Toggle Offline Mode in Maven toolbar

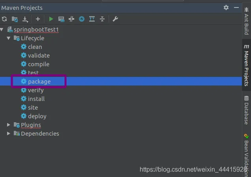[71, 19]
